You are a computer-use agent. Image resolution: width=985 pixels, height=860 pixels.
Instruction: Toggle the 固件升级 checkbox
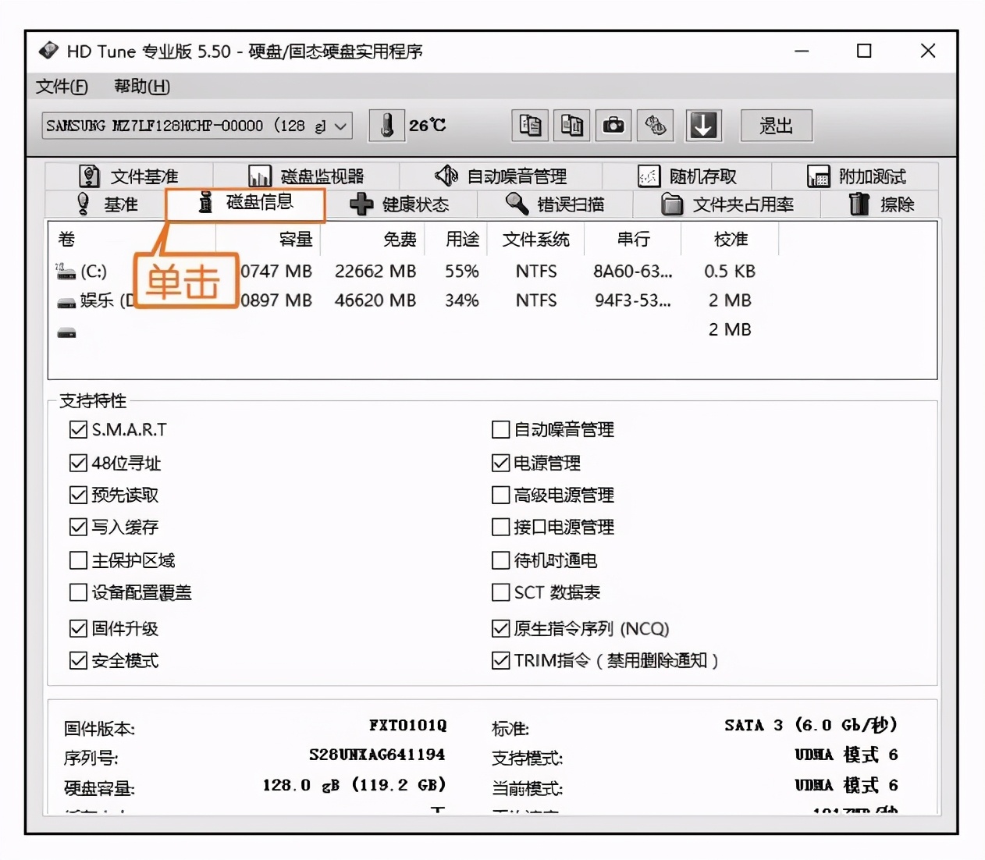pyautogui.click(x=78, y=628)
